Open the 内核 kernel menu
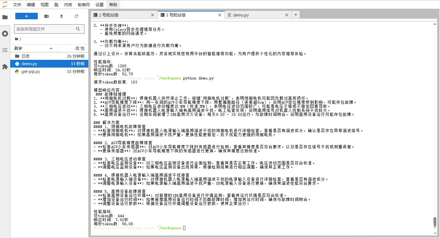440x238 pixels. [x=68, y=5]
